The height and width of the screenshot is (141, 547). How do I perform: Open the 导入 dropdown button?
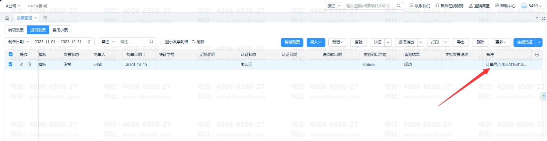coord(316,42)
